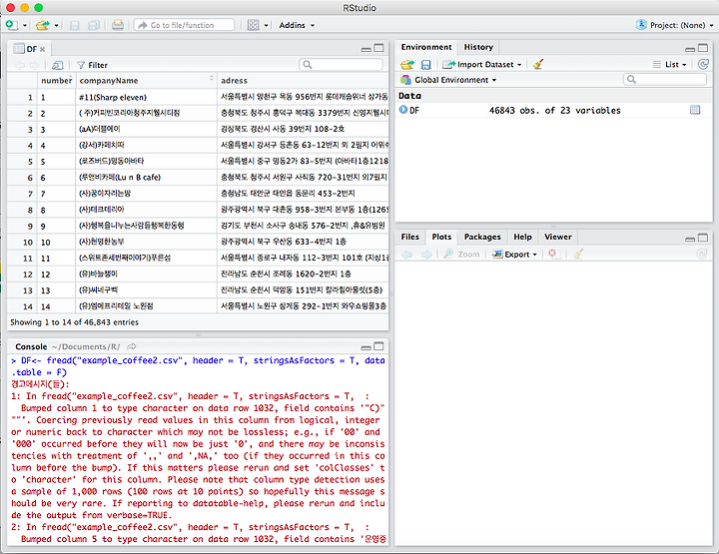This screenshot has height=554, width=719.
Task: Click the green window zoom button
Action: coord(39,7)
